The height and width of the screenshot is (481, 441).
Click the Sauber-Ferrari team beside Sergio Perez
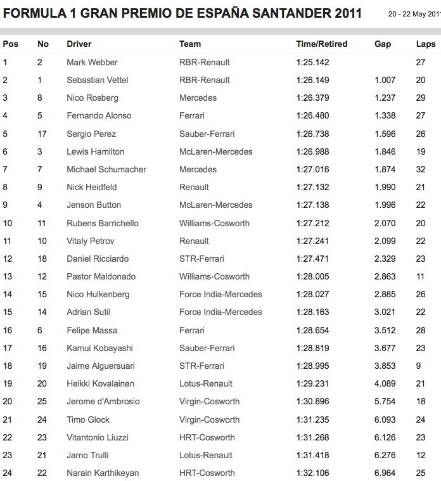pos(207,134)
